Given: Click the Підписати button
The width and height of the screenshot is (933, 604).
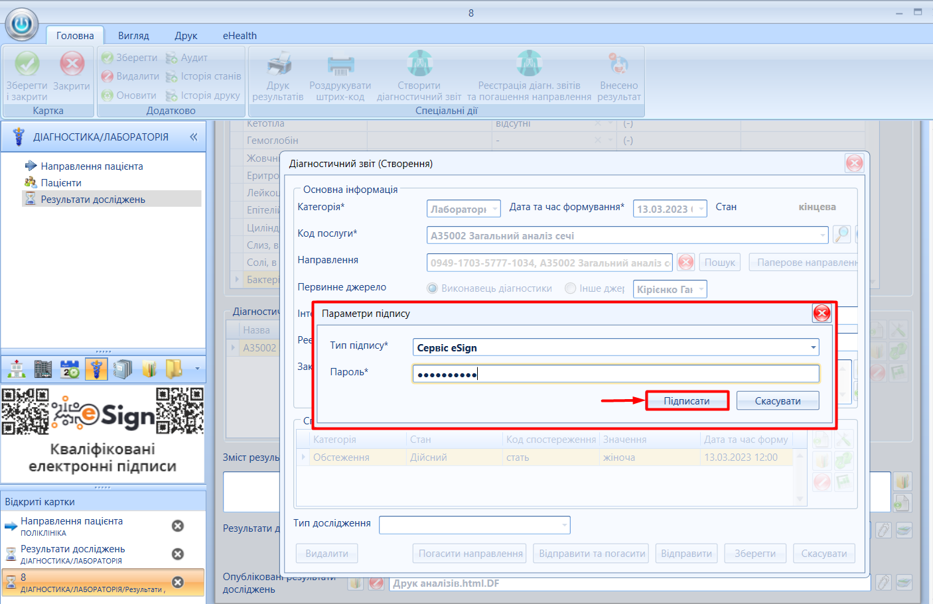Looking at the screenshot, I should 687,401.
